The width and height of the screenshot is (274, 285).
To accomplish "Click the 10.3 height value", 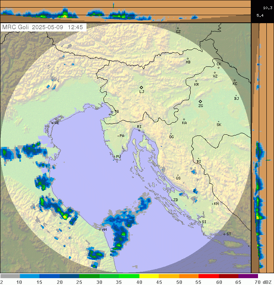I will coord(268,8).
